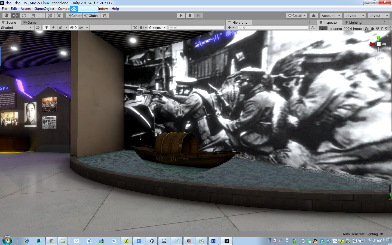Toggle pivot mode Center button
Image resolution: width=392 pixels, height=245 pixels.
74,16
